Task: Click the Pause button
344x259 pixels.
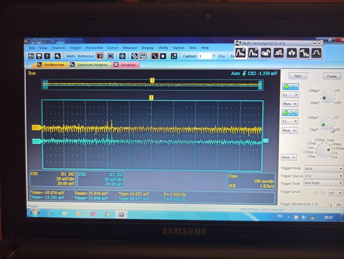Action: click(x=332, y=76)
